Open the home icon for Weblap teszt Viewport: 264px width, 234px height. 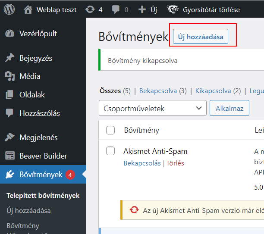[x=28, y=9]
